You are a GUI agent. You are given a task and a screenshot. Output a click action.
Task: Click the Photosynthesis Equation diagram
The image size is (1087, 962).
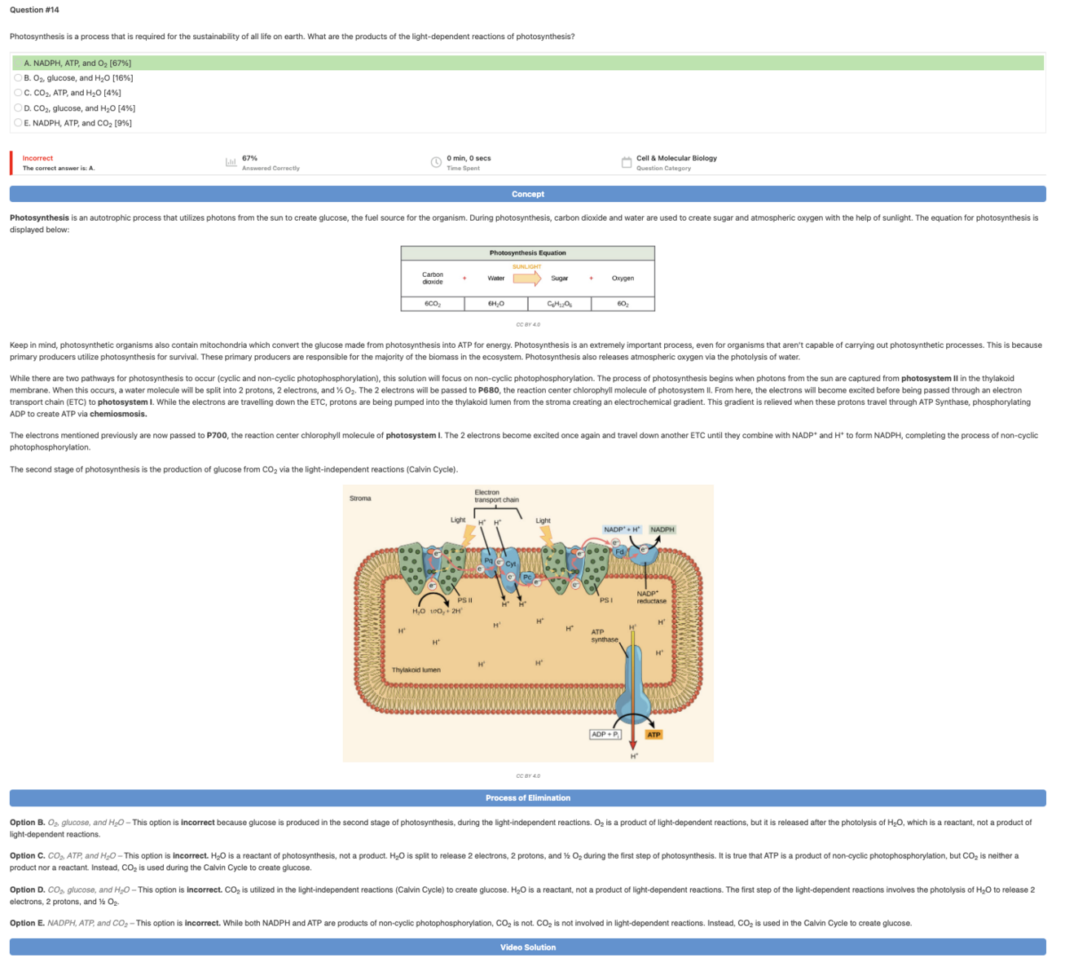pos(527,279)
